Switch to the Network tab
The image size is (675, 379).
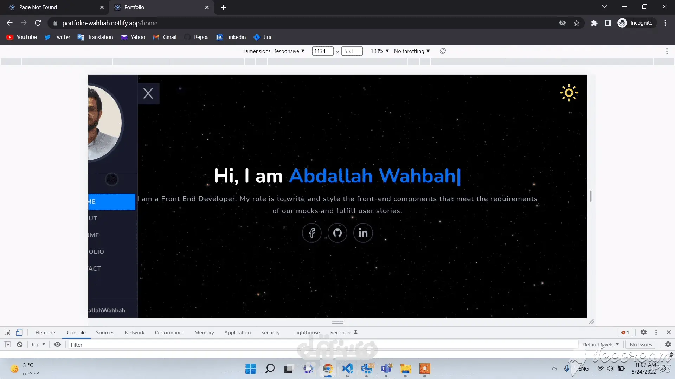point(134,333)
